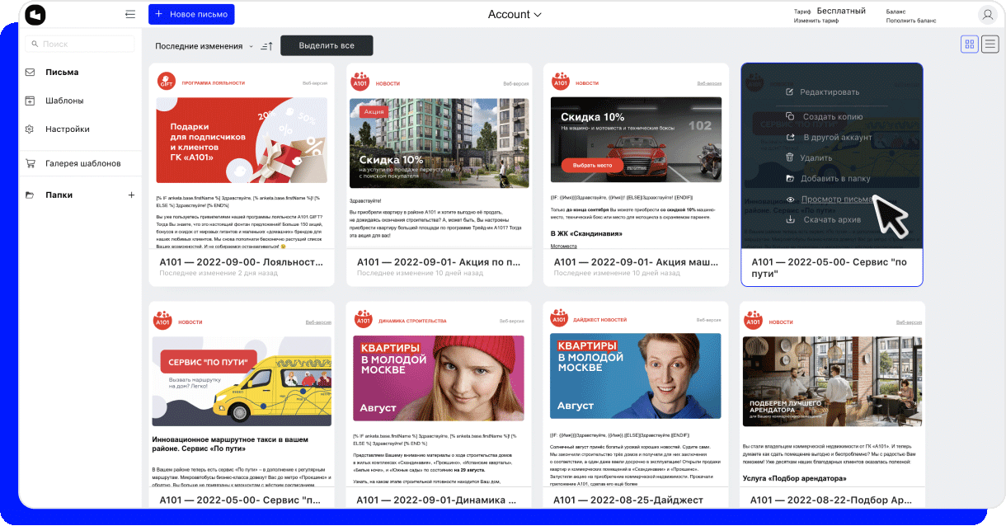The width and height of the screenshot is (1006, 526).
Task: Click the share icon for В другой аккаунт
Action: coord(790,137)
